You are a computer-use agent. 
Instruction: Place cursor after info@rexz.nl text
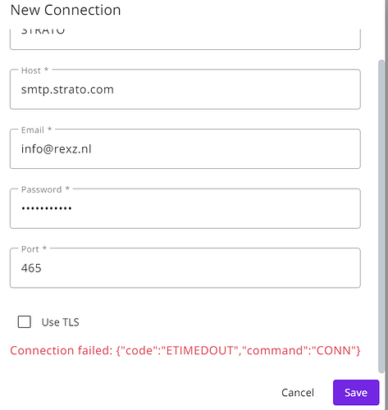click(x=93, y=149)
